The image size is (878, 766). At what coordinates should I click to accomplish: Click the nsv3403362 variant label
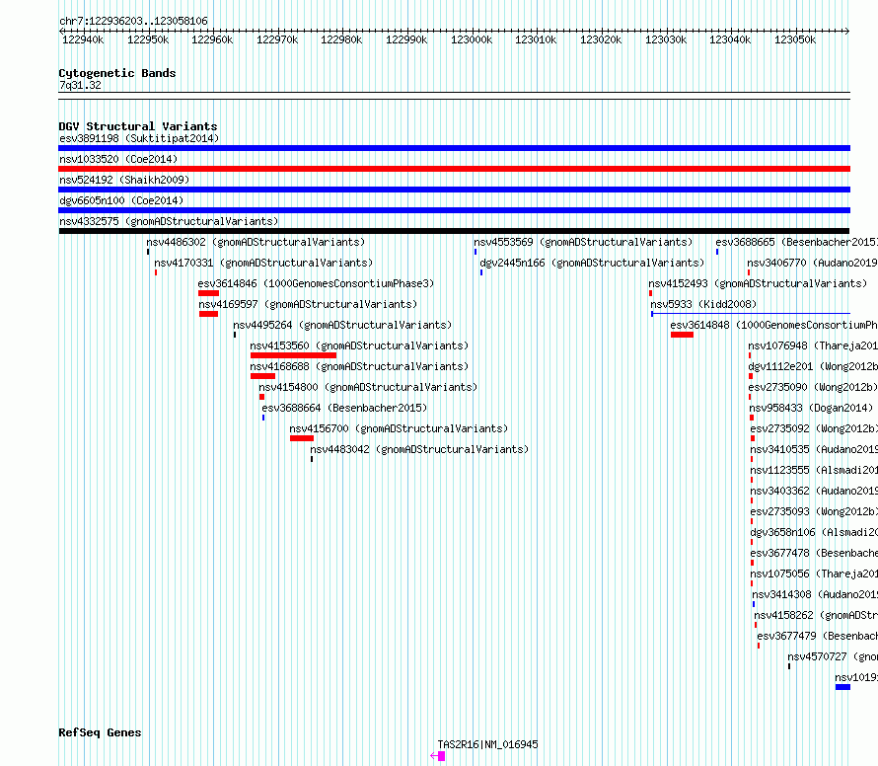(x=814, y=491)
